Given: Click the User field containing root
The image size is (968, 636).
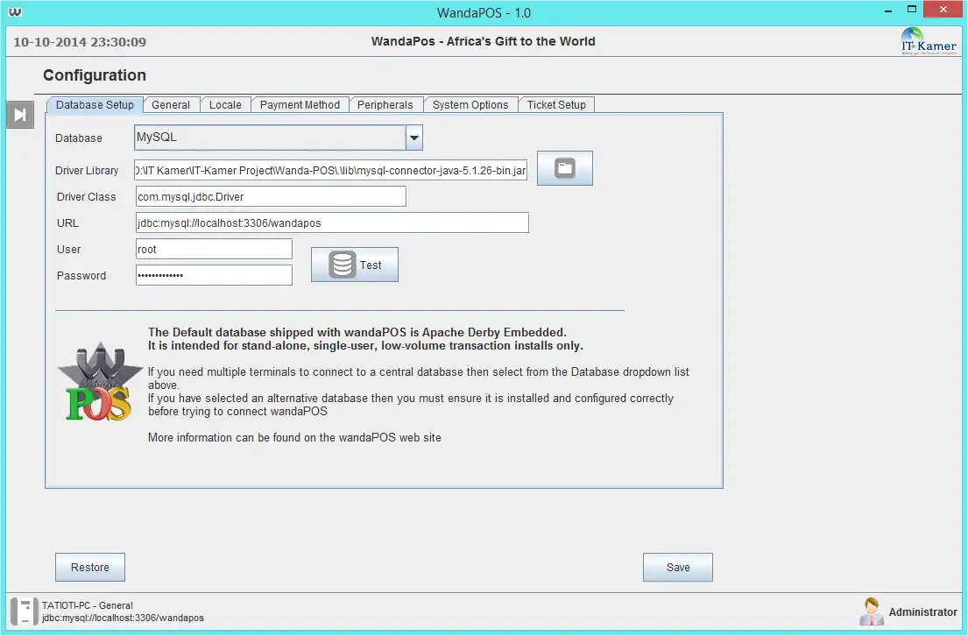Looking at the screenshot, I should (x=214, y=250).
